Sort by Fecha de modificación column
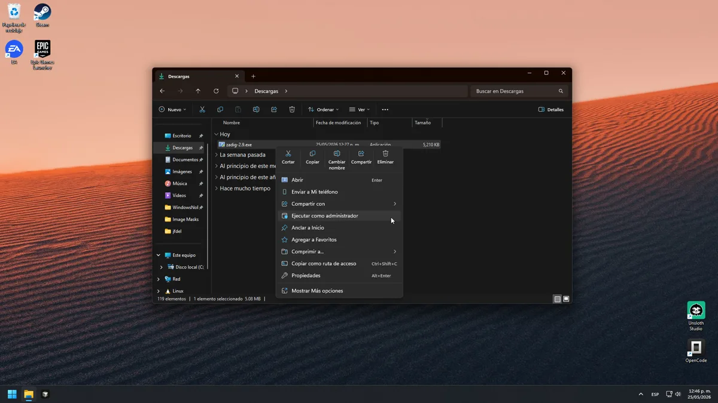The image size is (718, 403). click(339, 122)
